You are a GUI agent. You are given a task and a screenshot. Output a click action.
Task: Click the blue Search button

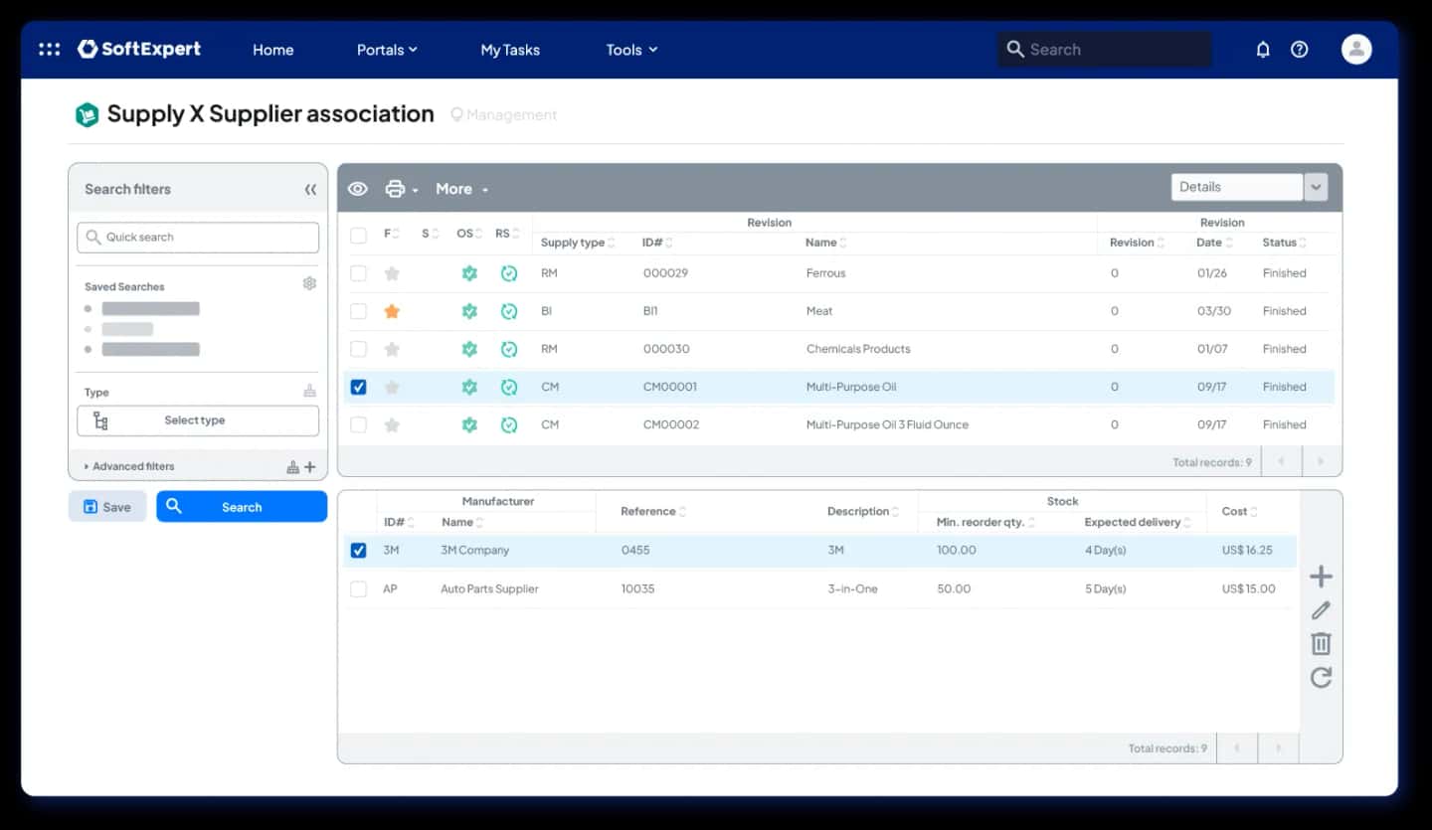pyautogui.click(x=242, y=506)
